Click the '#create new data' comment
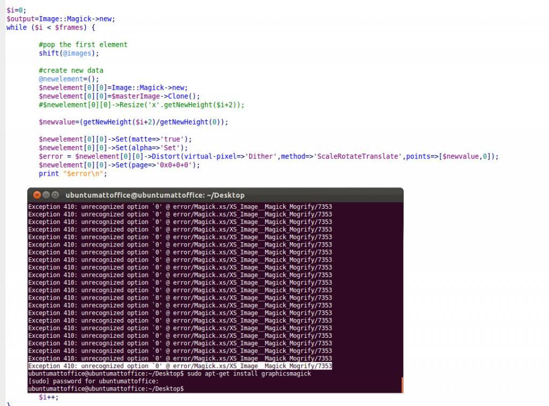This screenshot has width=549, height=406. coord(71,70)
